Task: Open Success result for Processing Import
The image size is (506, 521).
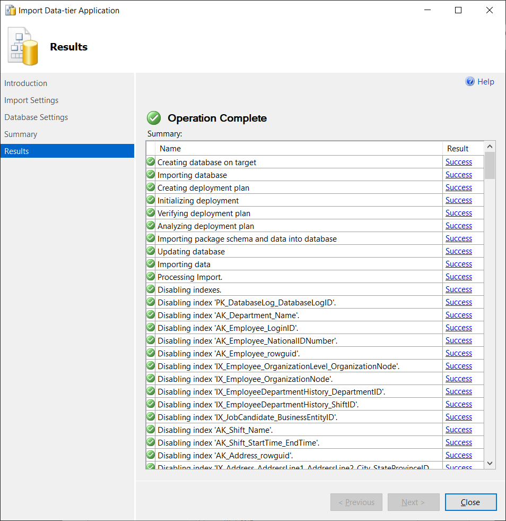Action: 459,277
